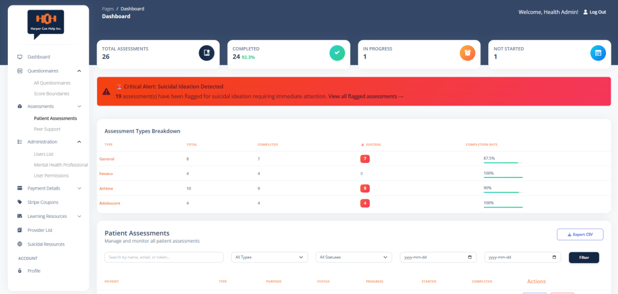Click the In Progress orange clock icon
618x294 pixels.
pos(468,53)
